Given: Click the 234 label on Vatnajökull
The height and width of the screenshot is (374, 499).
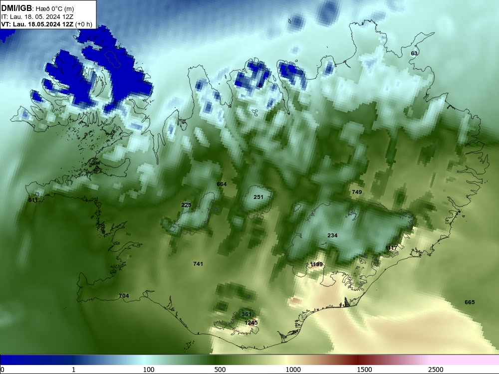Looking at the screenshot, I should pyautogui.click(x=332, y=235).
